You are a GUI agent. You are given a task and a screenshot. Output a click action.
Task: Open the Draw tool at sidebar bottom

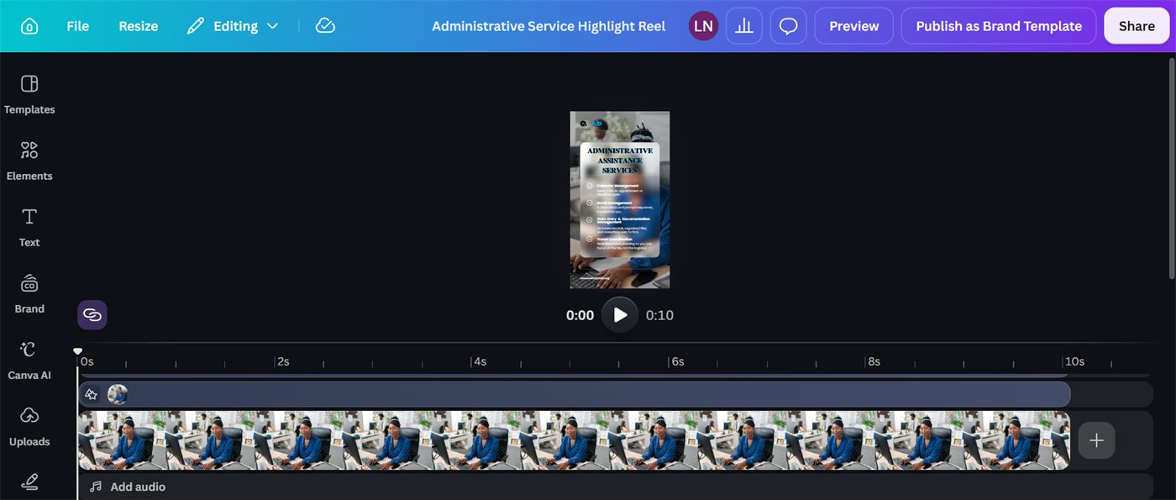click(29, 482)
